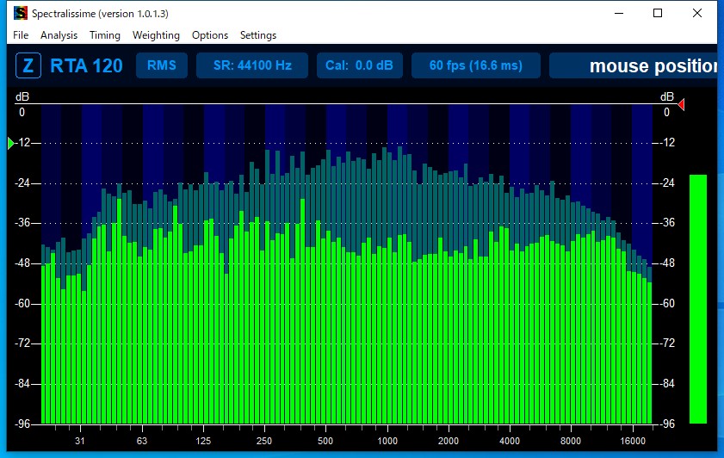This screenshot has width=724, height=458.
Task: Toggle the RMS detection button
Action: [x=161, y=65]
